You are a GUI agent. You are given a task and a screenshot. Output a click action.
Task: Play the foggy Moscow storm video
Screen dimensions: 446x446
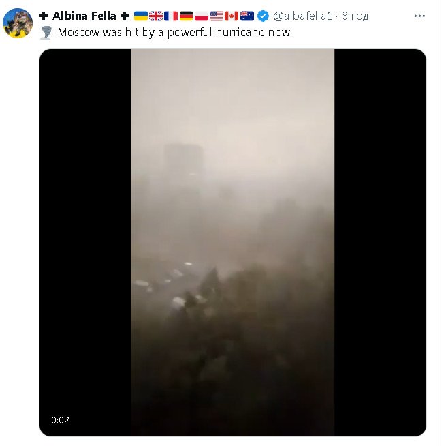[x=233, y=242]
